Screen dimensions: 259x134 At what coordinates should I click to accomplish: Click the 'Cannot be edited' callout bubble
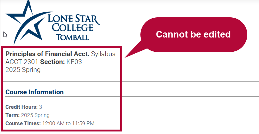194,35
